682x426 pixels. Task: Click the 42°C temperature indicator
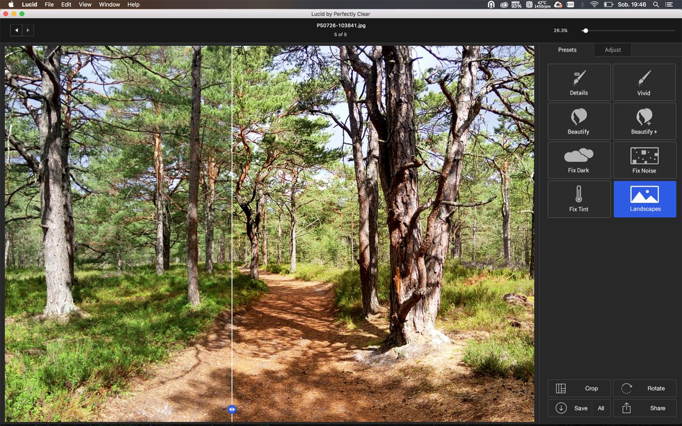(x=542, y=4)
